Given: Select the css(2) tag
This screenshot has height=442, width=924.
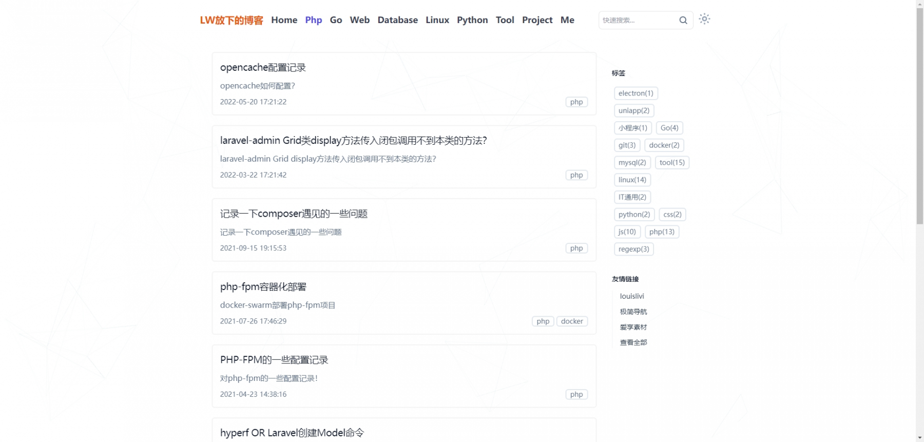Looking at the screenshot, I should pos(672,215).
